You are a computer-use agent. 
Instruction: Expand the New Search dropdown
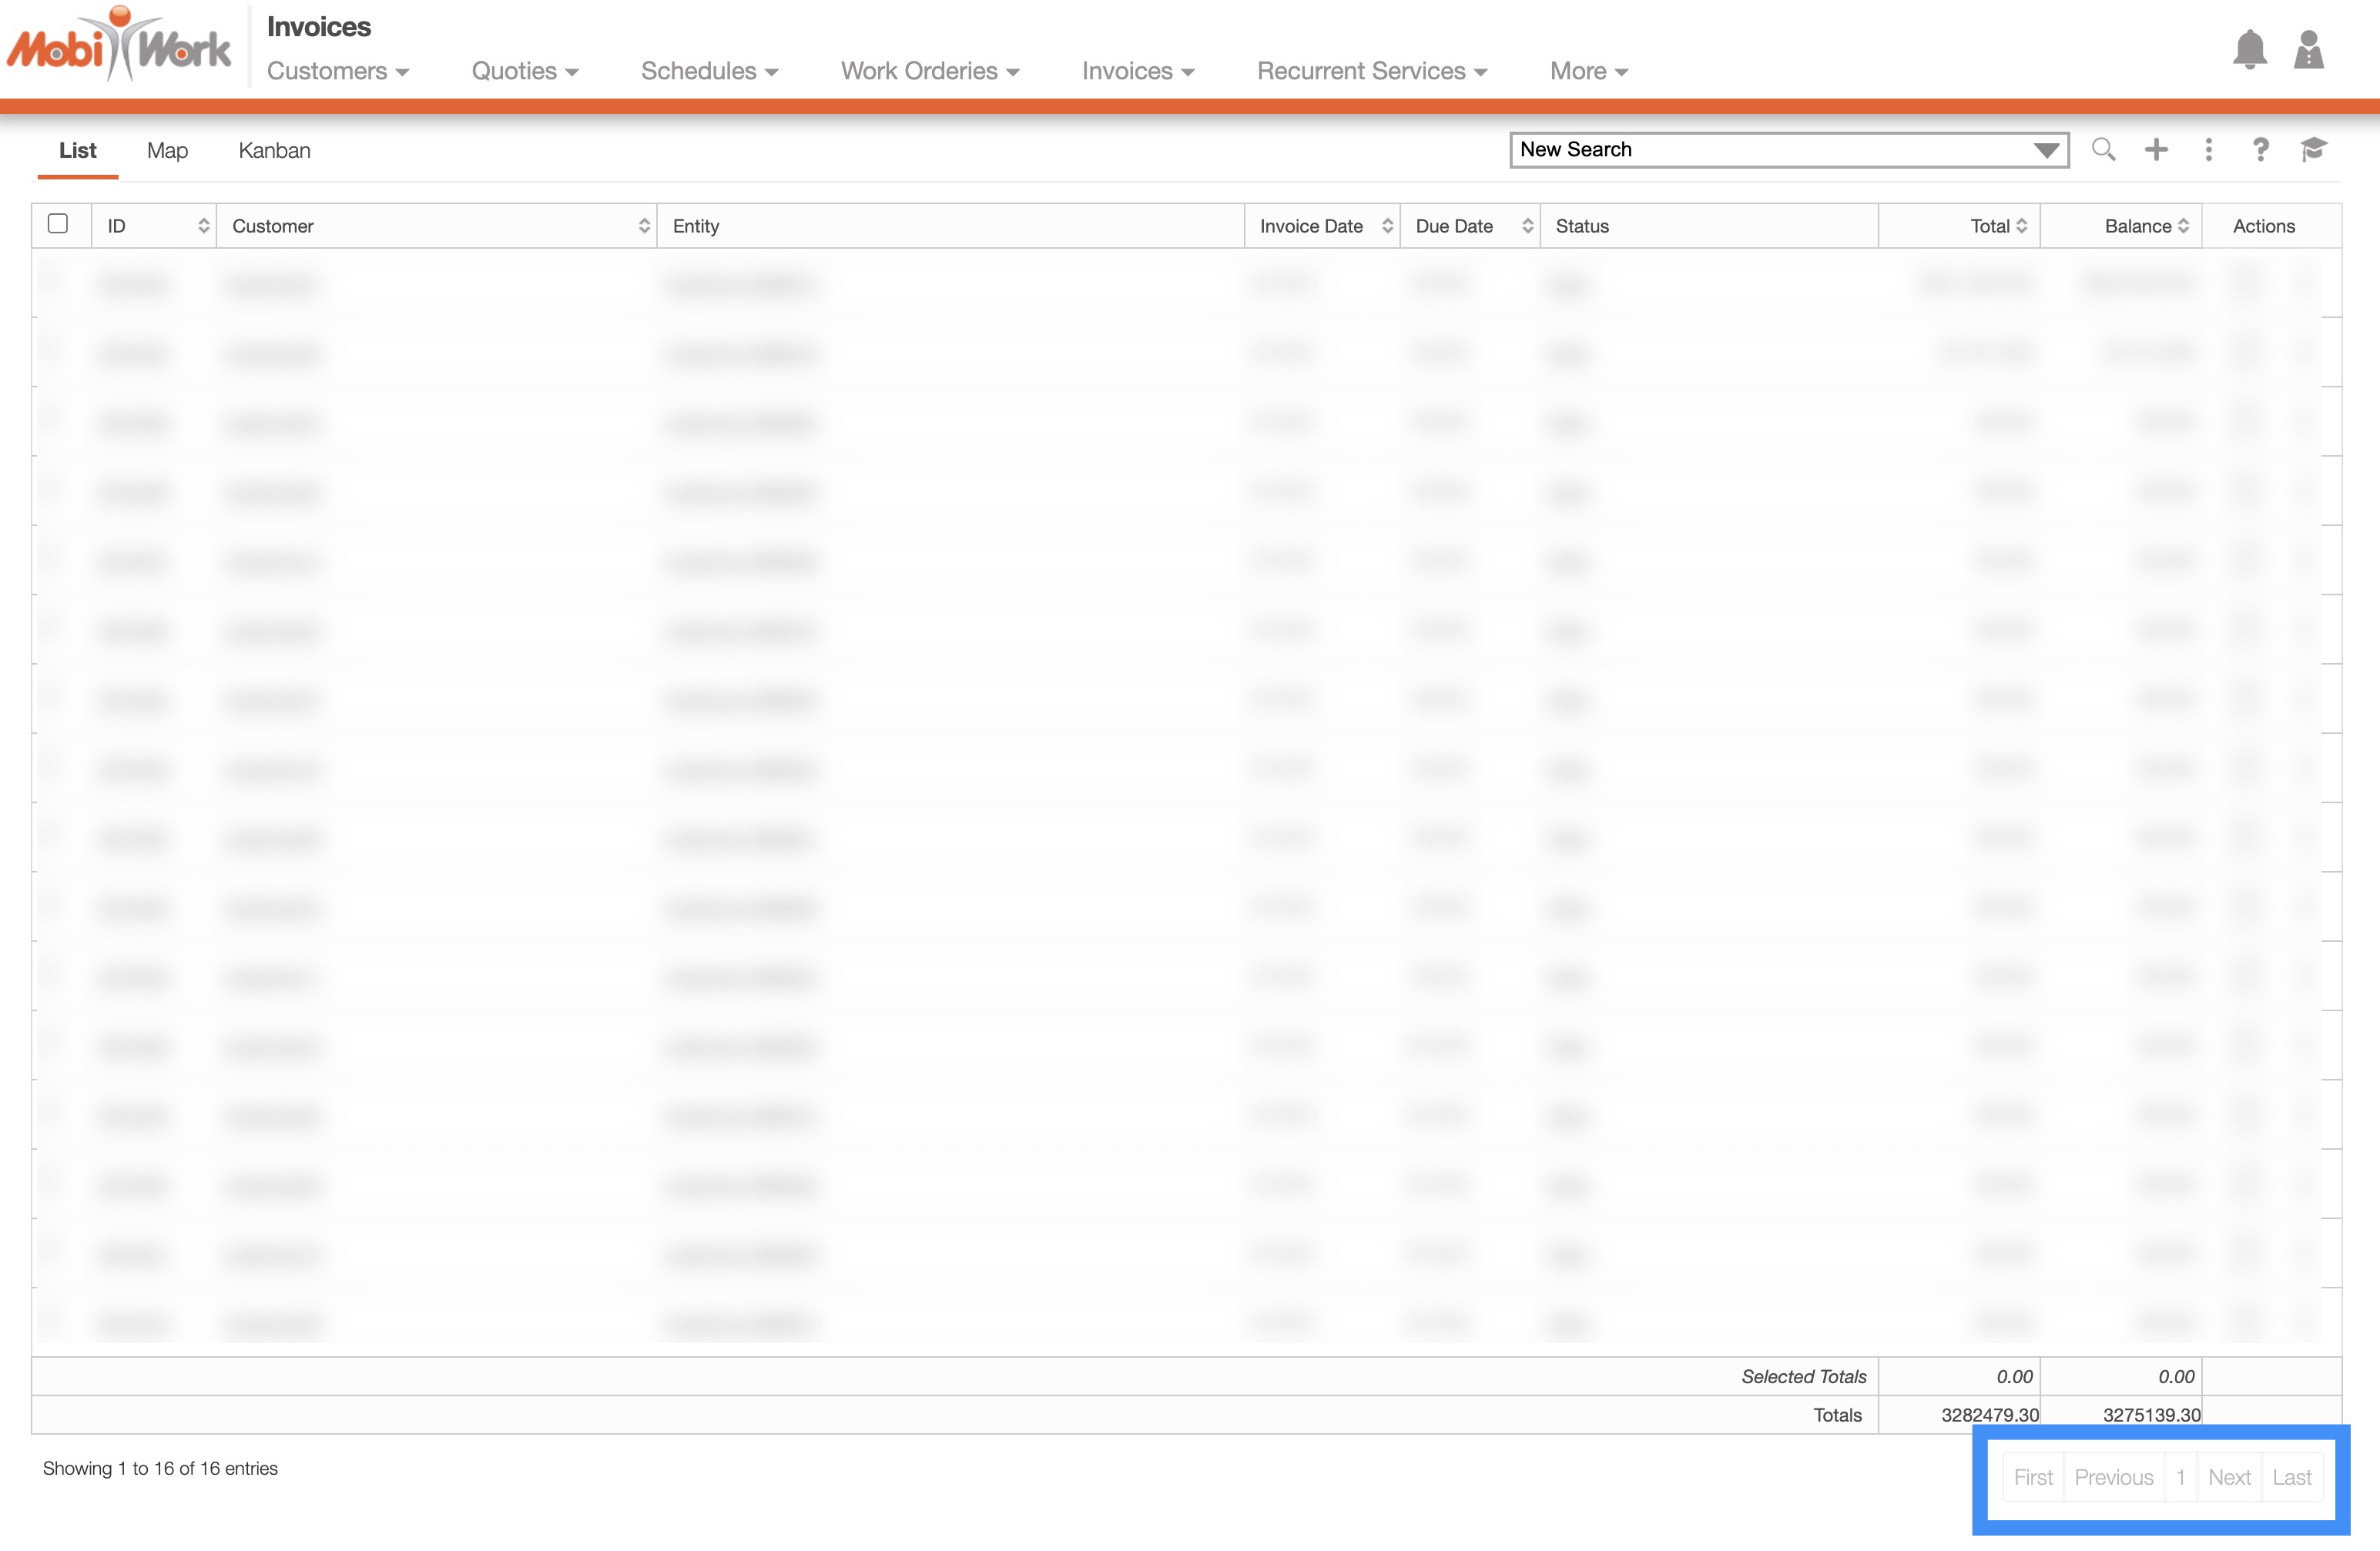pos(2046,150)
